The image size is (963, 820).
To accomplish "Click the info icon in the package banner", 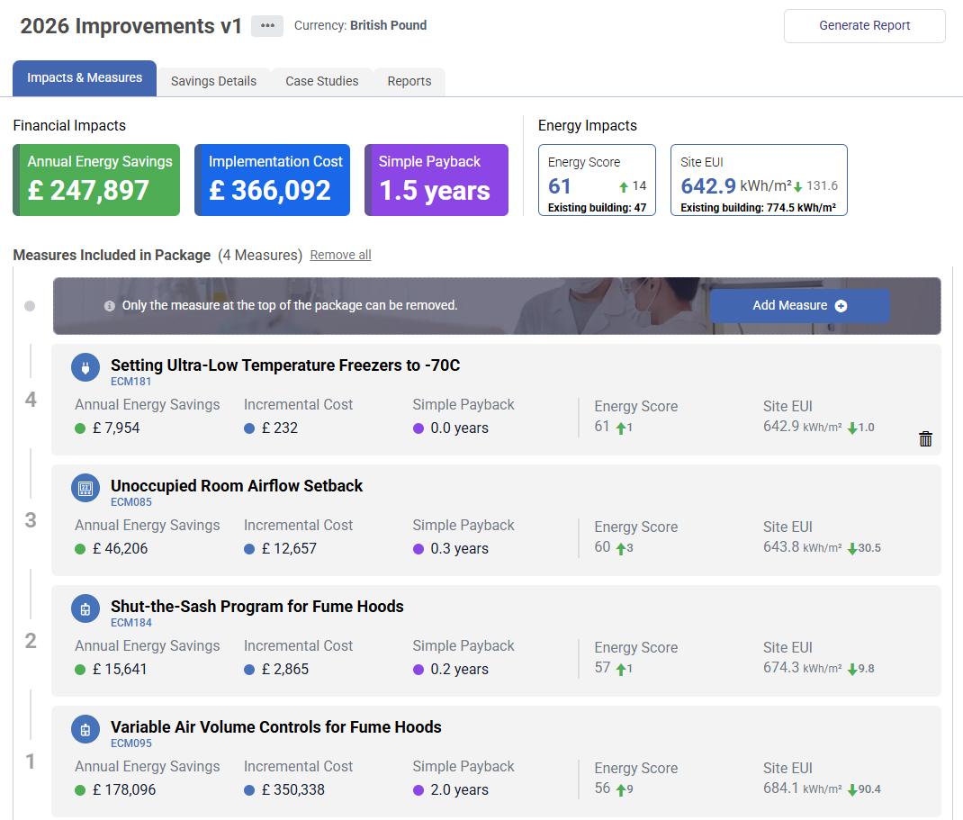I will (110, 306).
